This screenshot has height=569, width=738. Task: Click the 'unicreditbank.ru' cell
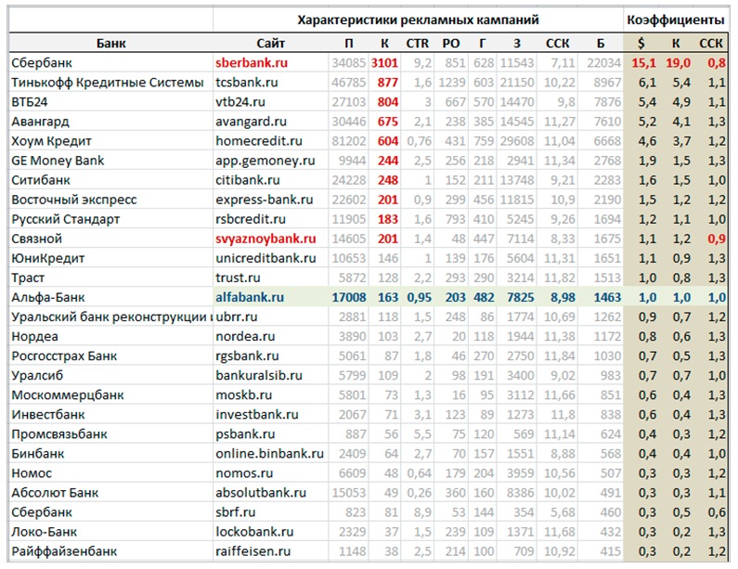tap(271, 258)
